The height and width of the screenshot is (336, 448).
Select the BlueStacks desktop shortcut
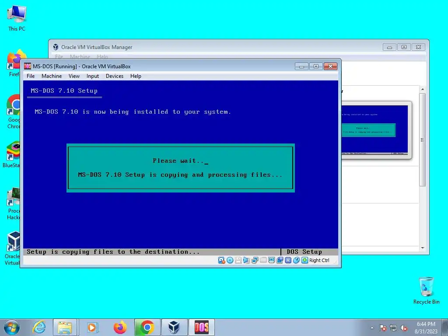pyautogui.click(x=11, y=154)
